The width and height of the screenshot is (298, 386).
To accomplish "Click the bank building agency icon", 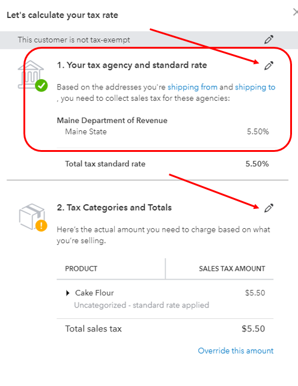I will tap(31, 74).
